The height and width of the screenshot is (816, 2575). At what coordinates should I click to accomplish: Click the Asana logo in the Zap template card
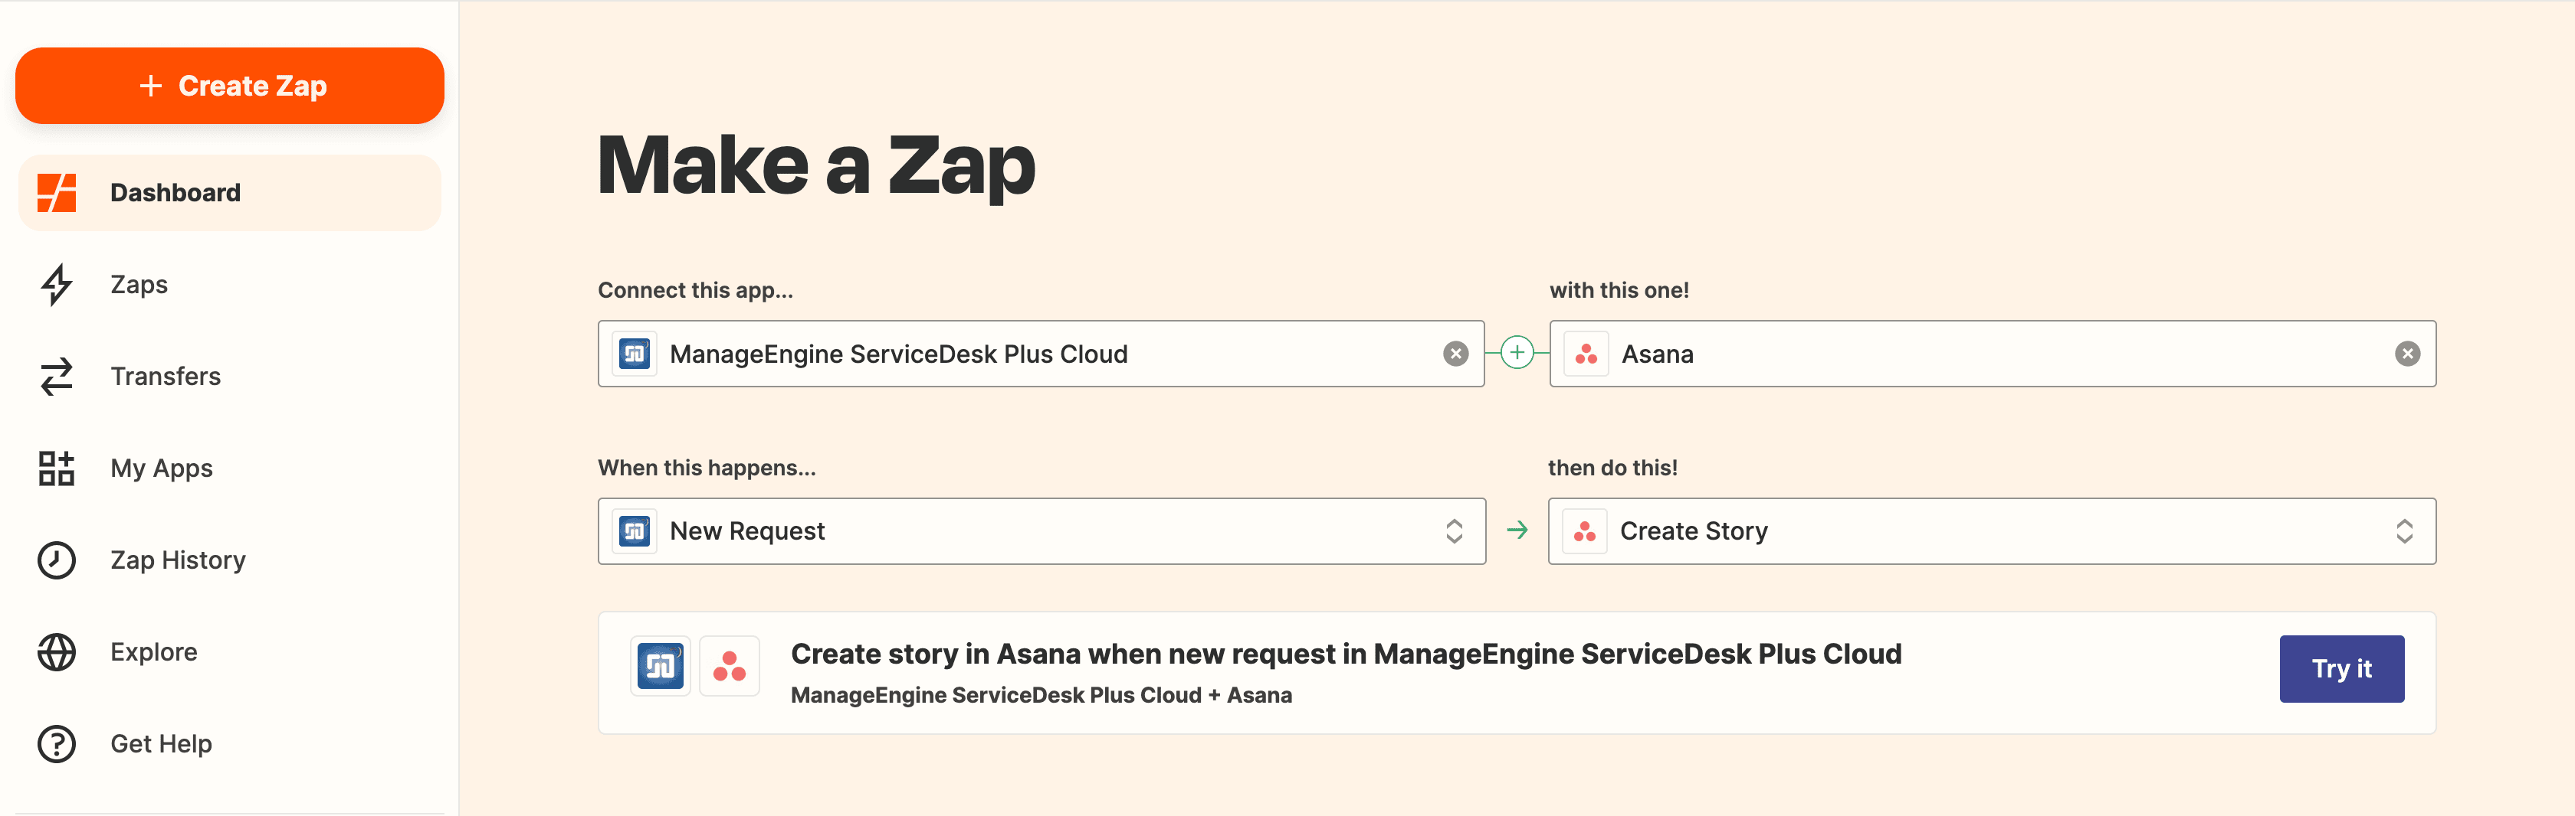(x=729, y=666)
